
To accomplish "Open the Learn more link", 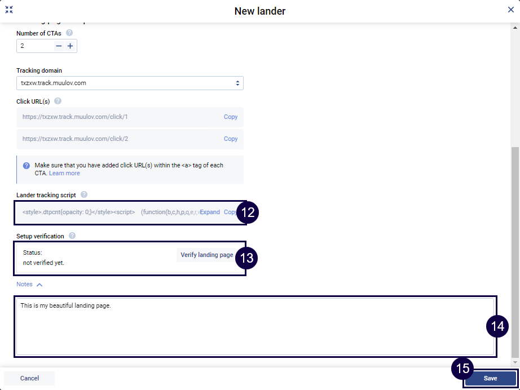I will (x=64, y=174).
